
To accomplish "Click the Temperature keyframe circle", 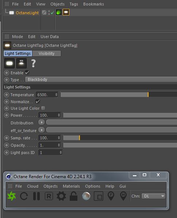I will coord(7,95).
